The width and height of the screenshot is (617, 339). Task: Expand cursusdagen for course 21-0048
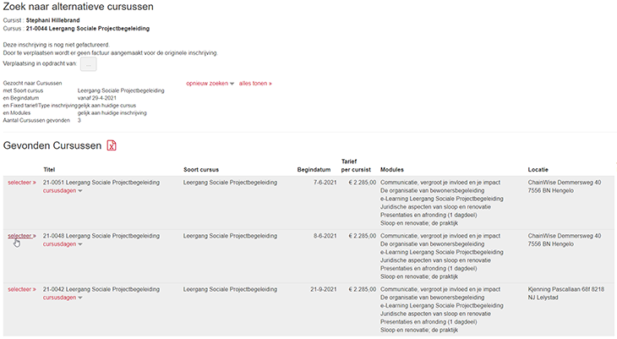click(x=63, y=244)
